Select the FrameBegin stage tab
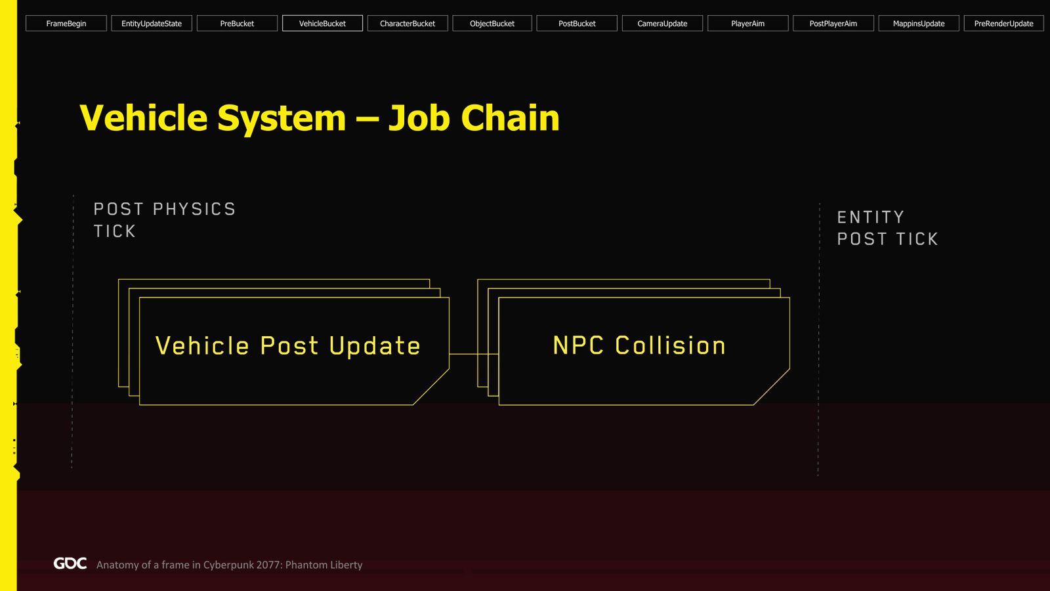The height and width of the screenshot is (591, 1050). point(66,24)
